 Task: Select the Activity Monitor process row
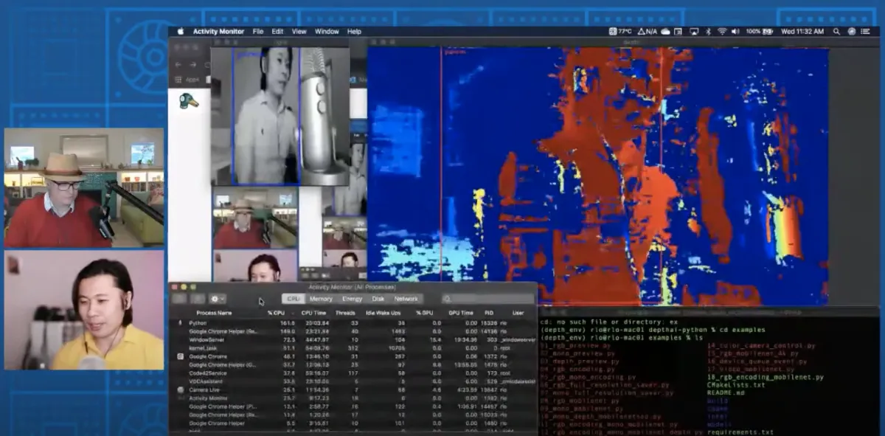(x=353, y=398)
